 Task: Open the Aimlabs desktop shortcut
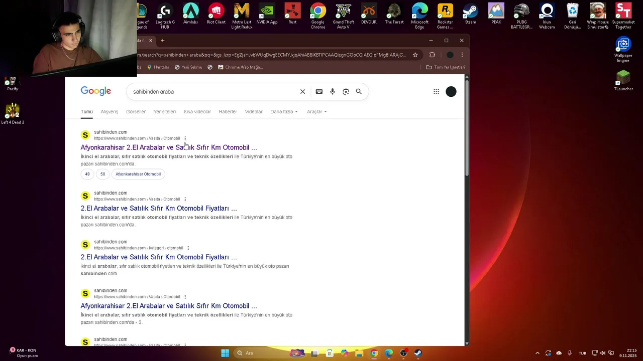(190, 15)
